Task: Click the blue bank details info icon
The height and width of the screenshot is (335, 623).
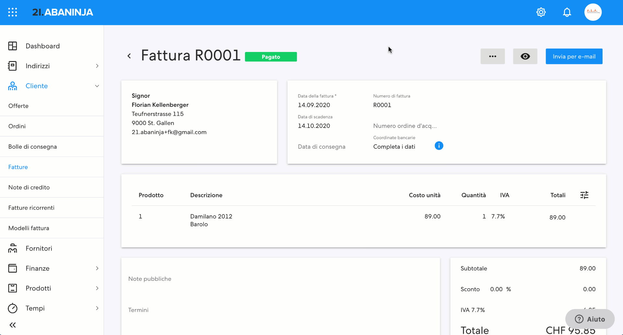Action: [x=439, y=146]
